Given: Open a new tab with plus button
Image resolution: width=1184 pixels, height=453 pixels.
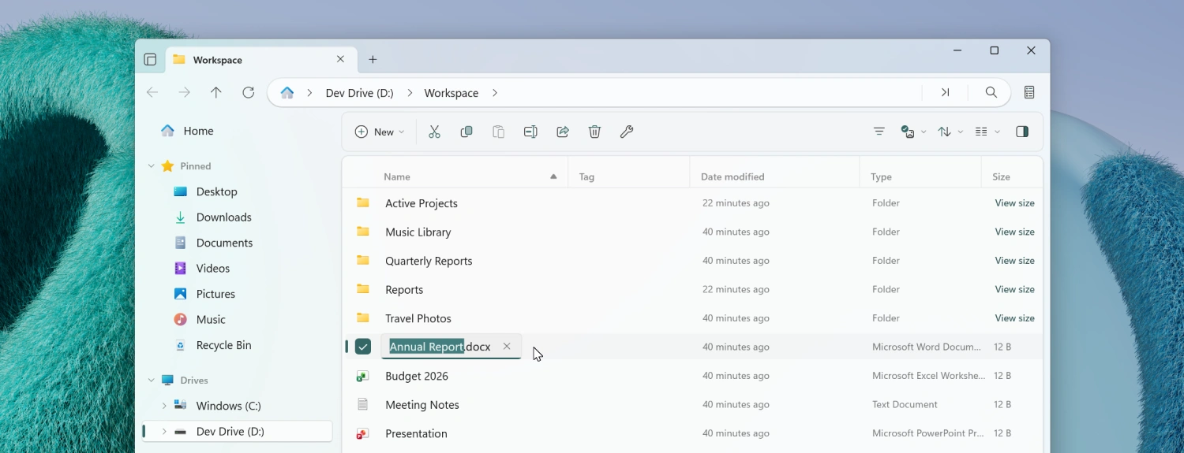Looking at the screenshot, I should [373, 60].
